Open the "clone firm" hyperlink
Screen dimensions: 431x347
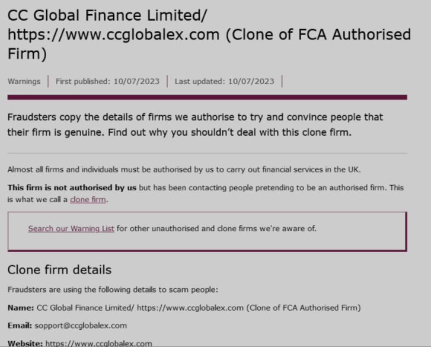coord(88,200)
